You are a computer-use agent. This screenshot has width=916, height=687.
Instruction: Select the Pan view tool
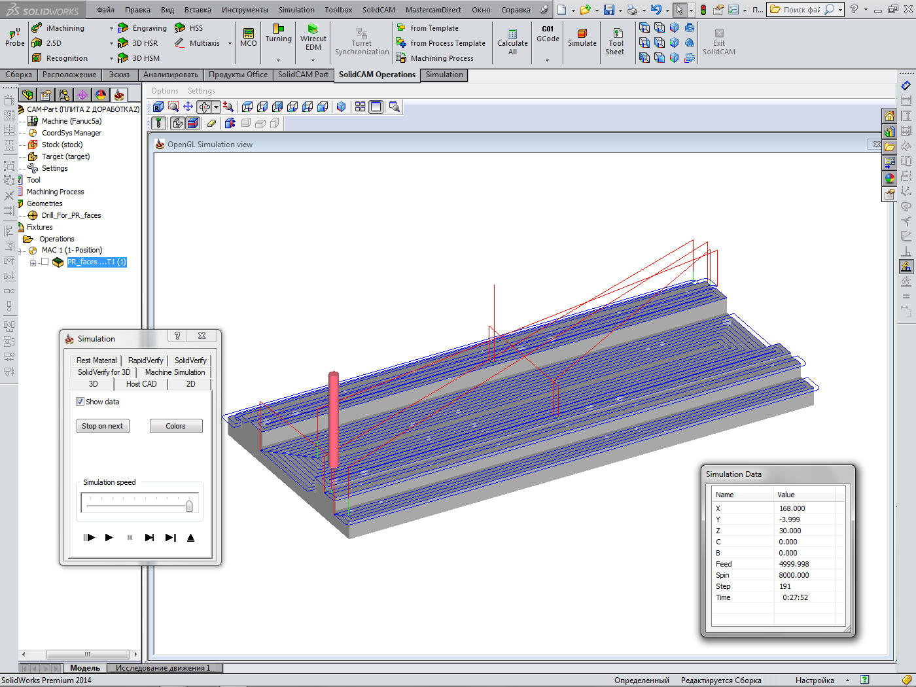click(x=188, y=107)
